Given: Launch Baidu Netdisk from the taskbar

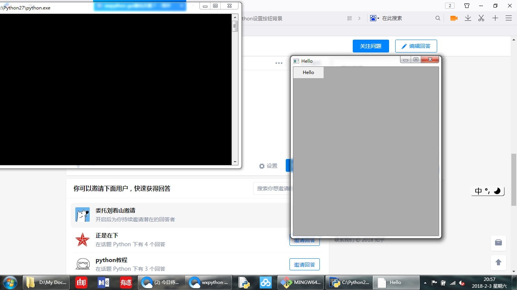Looking at the screenshot, I should (266, 282).
